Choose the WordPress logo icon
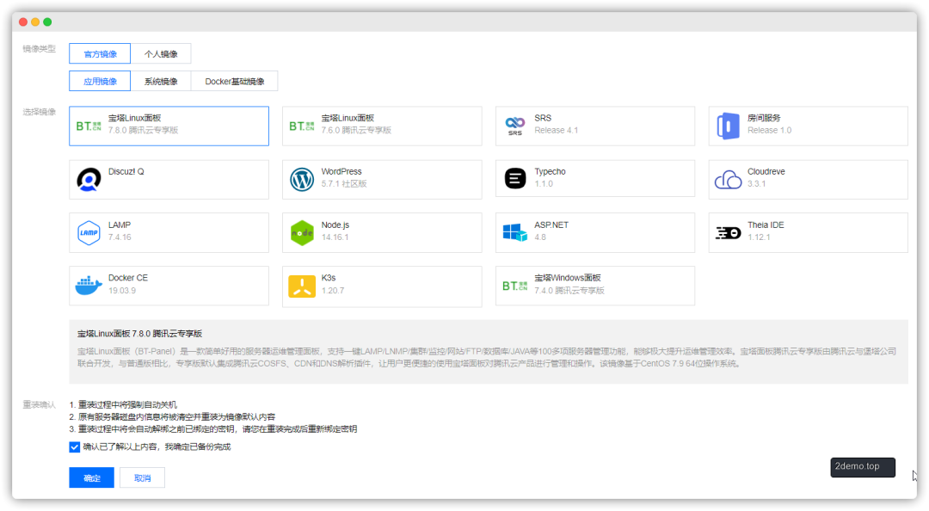This screenshot has width=929, height=511. (x=302, y=180)
